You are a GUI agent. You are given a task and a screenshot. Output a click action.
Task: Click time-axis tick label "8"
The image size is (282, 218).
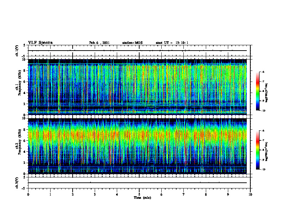206,194
